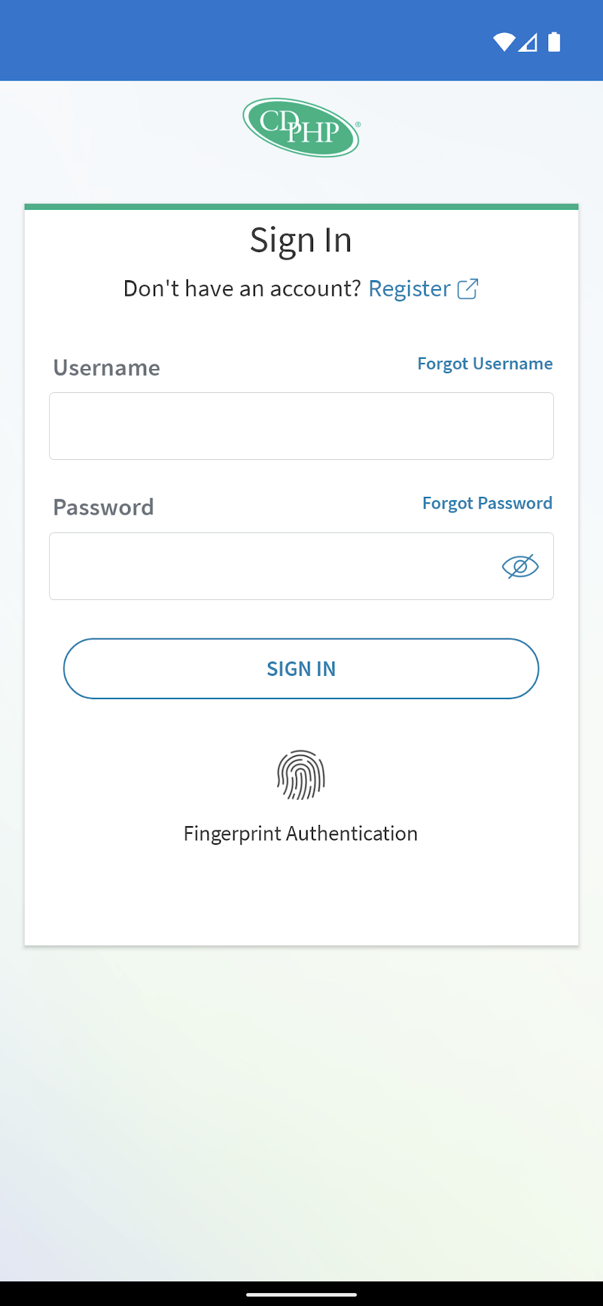Screen dimensions: 603x1306
Task: Click the battery status icon
Action: 554,42
